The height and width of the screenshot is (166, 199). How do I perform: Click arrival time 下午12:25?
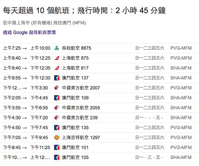point(40,58)
